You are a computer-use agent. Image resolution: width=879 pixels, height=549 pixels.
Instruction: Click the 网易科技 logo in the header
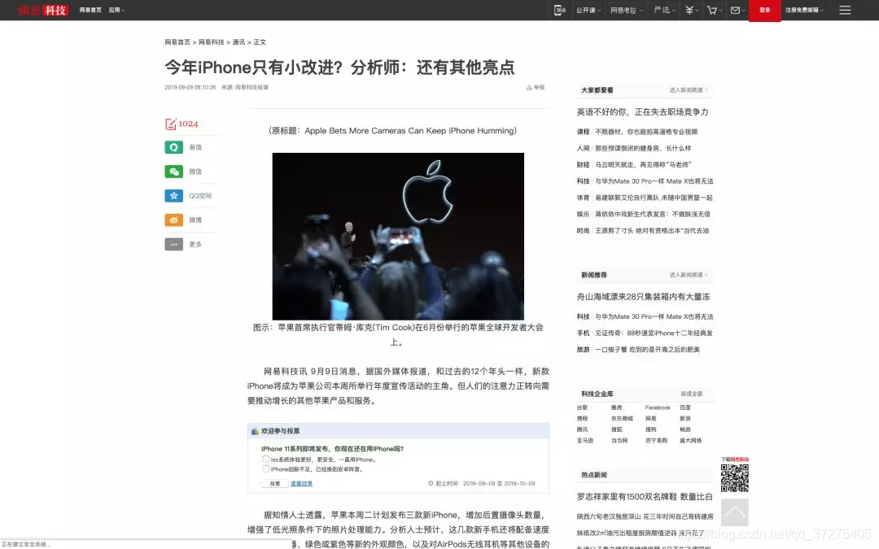(x=43, y=10)
